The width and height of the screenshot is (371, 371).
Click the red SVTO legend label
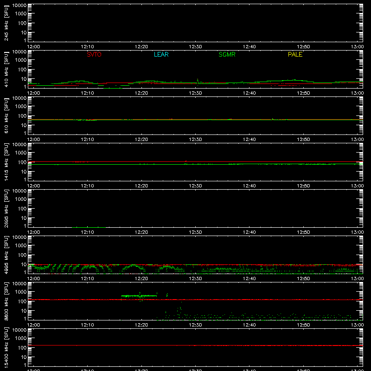[x=94, y=54]
